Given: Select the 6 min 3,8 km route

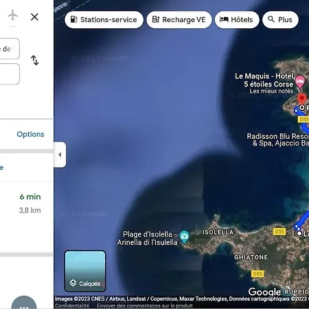Looking at the screenshot, I should (x=26, y=218).
